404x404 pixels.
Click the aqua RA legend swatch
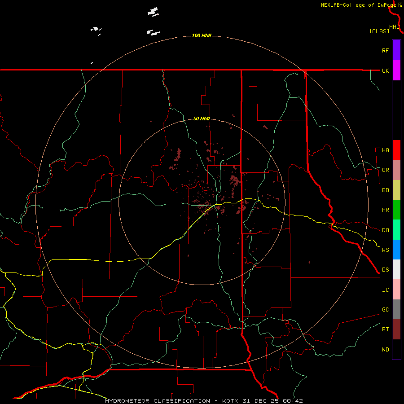396,230
